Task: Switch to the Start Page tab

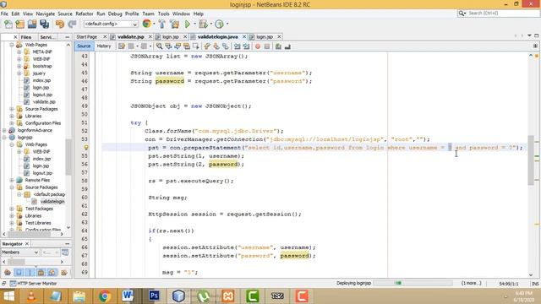Action: 86,36
